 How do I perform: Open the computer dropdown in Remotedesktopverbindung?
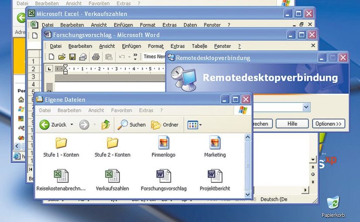[306, 107]
